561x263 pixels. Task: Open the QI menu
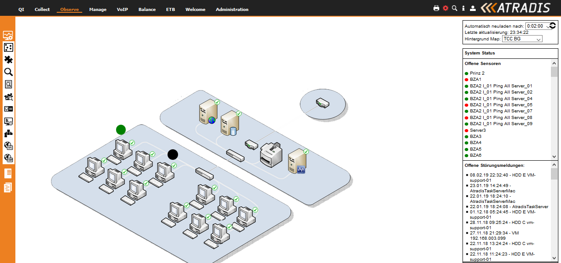(21, 9)
